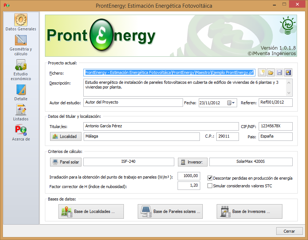Open Base de Localidades database

coord(91,211)
